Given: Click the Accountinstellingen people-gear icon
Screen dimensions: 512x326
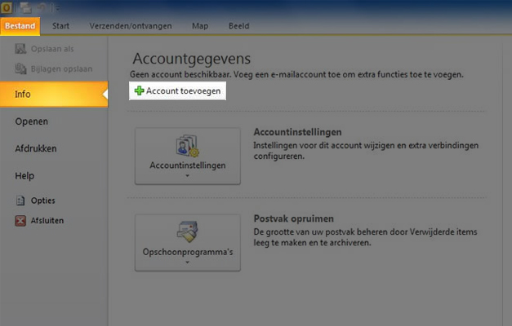Looking at the screenshot, I should point(188,147).
